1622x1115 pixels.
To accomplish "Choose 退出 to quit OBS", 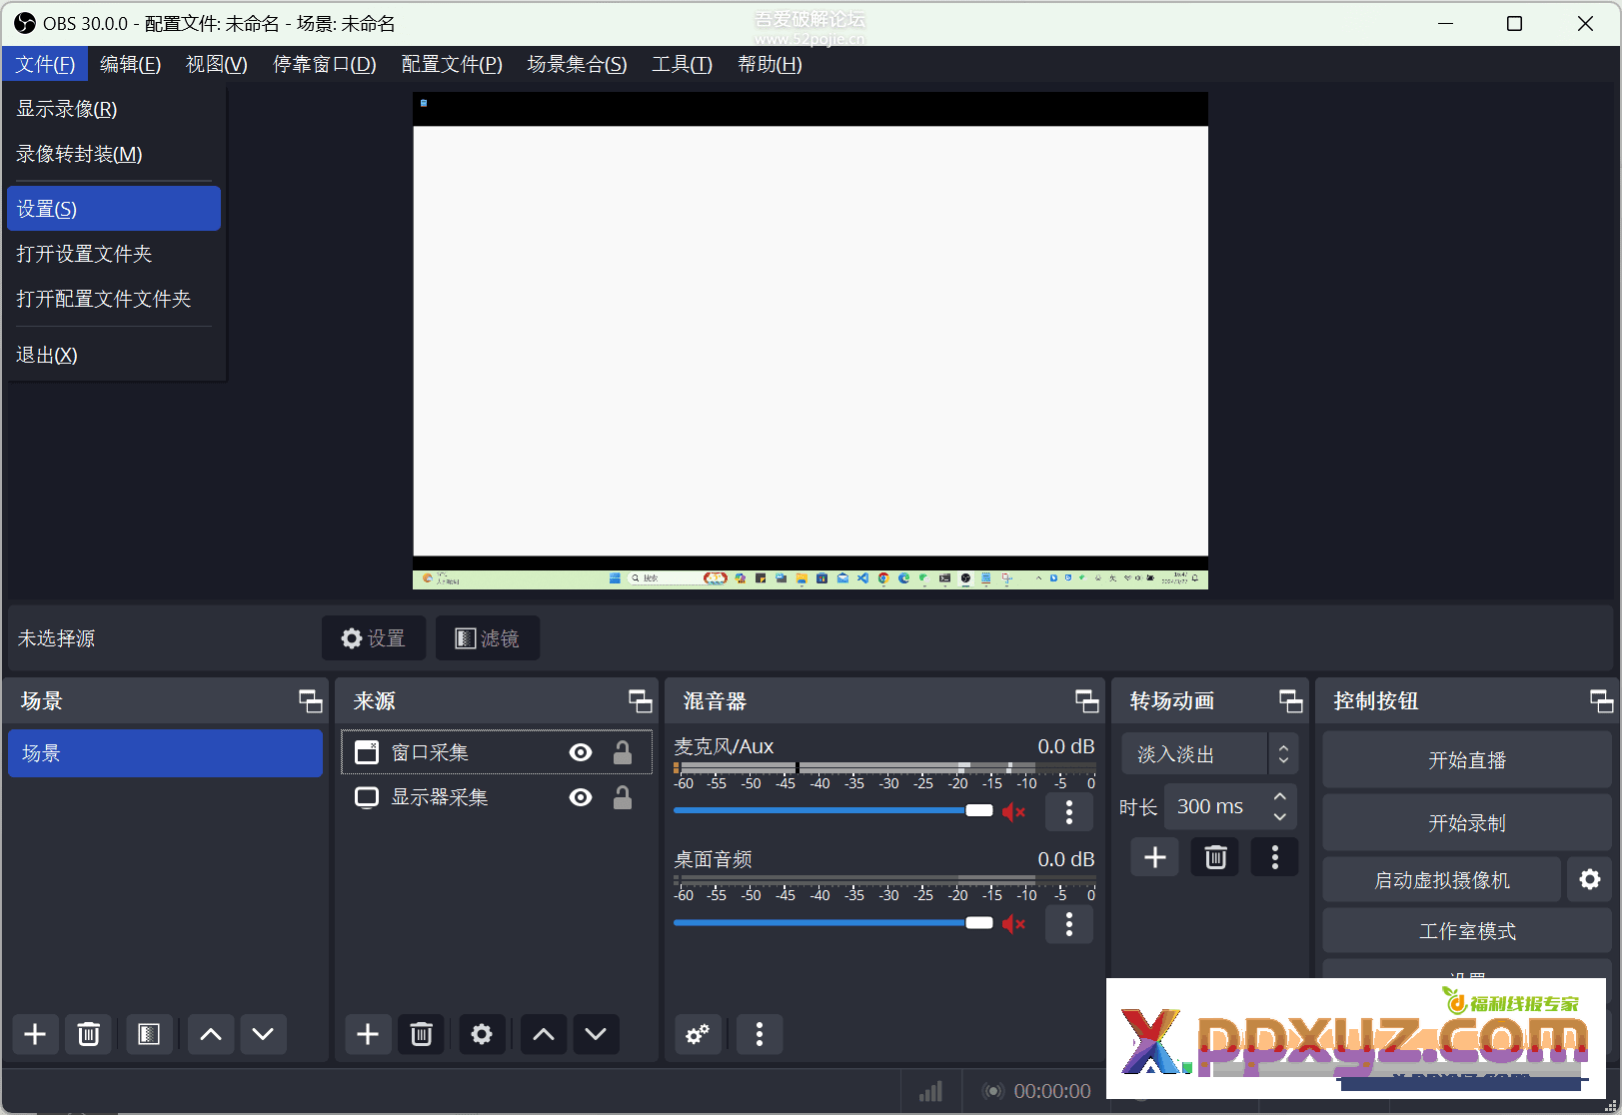I will [x=114, y=355].
